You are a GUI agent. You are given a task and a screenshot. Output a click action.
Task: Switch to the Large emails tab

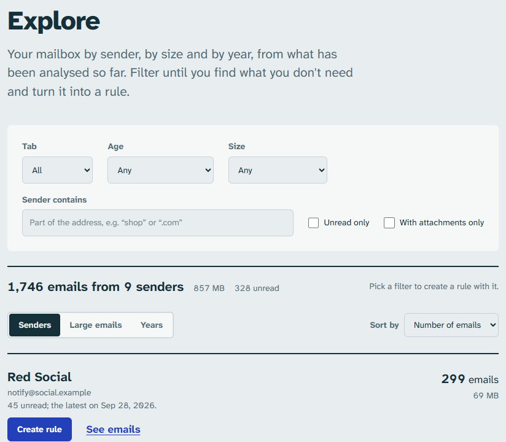(x=96, y=325)
